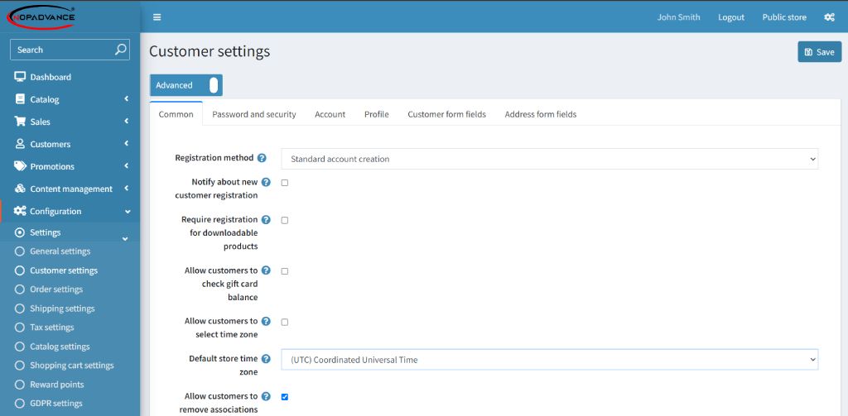Open the Registration method dropdown
Viewport: 848px width, 416px height.
(x=550, y=159)
